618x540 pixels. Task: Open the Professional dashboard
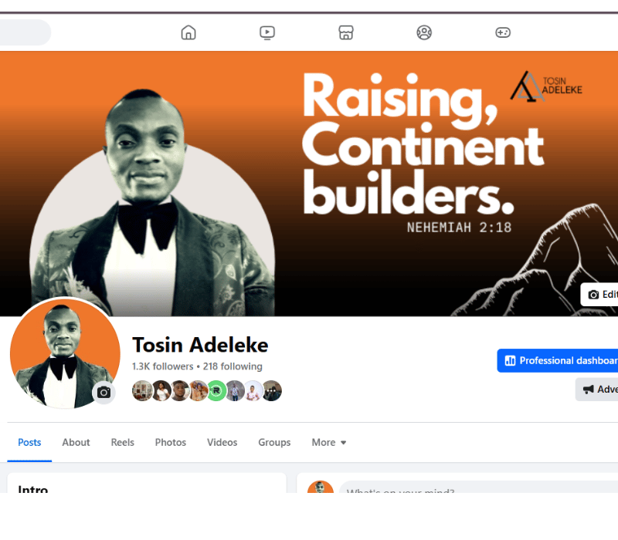[x=557, y=360]
